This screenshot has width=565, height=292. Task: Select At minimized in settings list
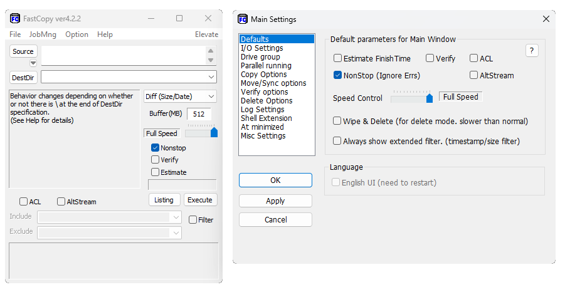pyautogui.click(x=277, y=127)
